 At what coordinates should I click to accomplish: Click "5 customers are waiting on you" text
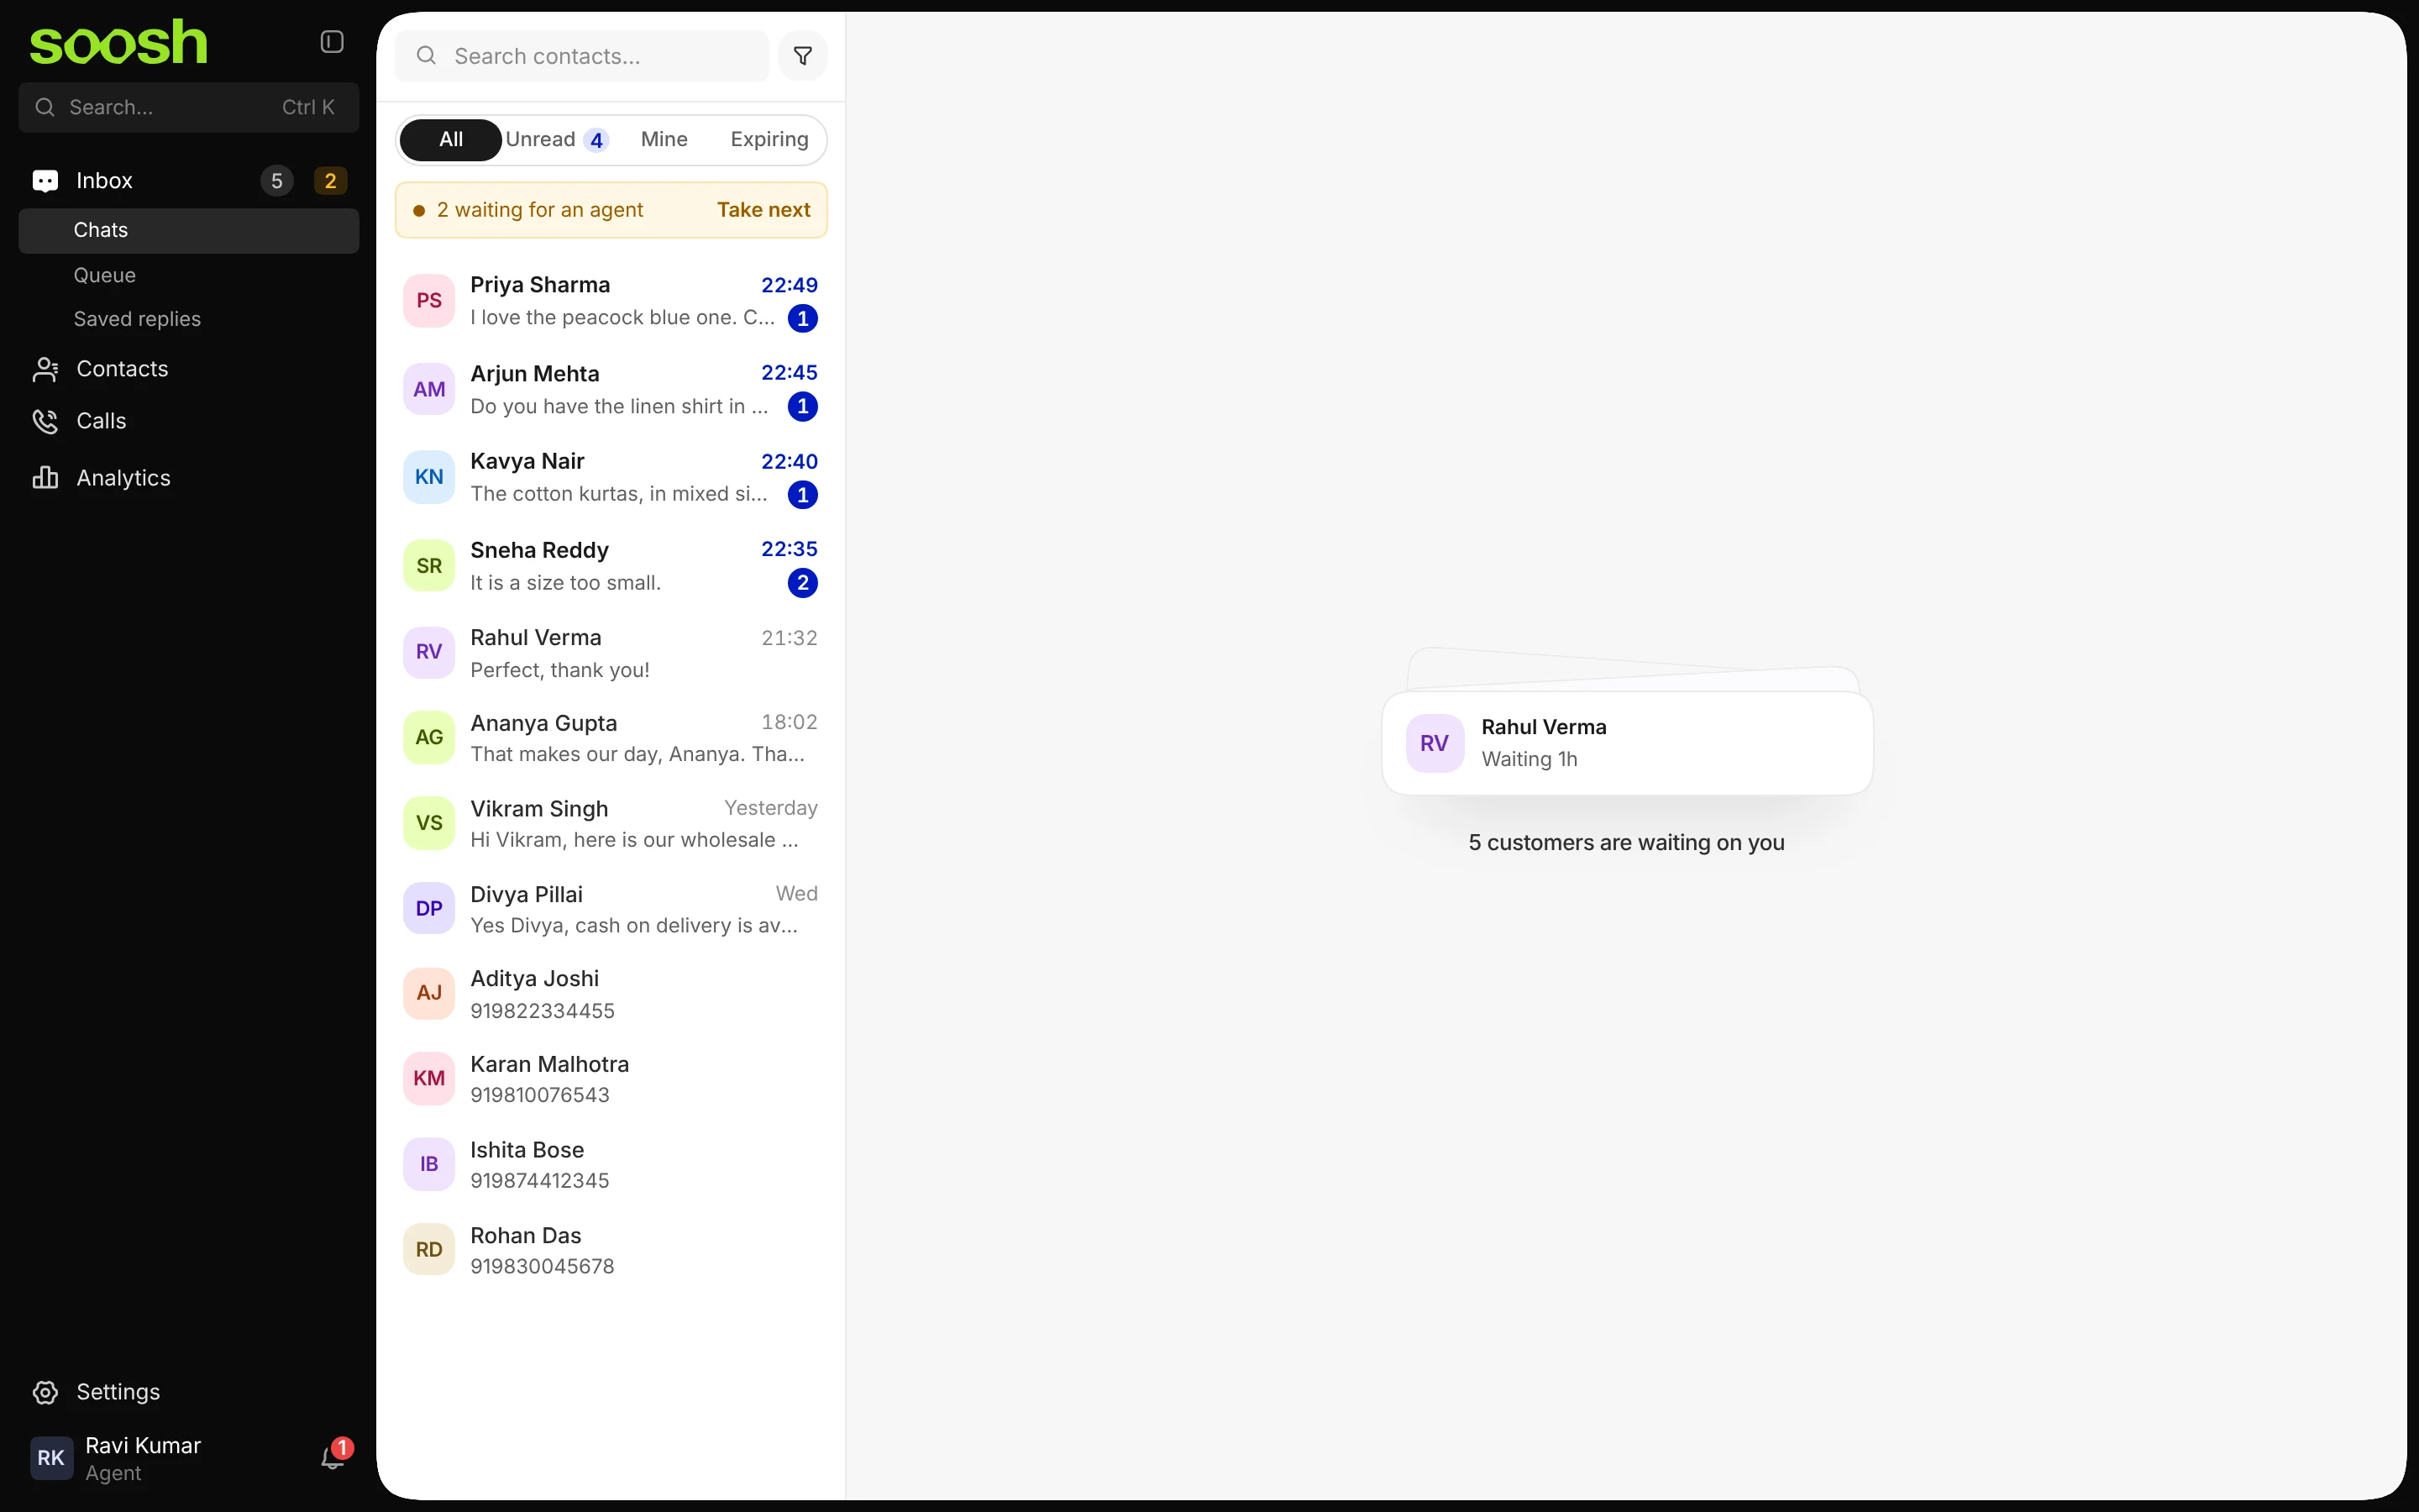click(x=1626, y=843)
